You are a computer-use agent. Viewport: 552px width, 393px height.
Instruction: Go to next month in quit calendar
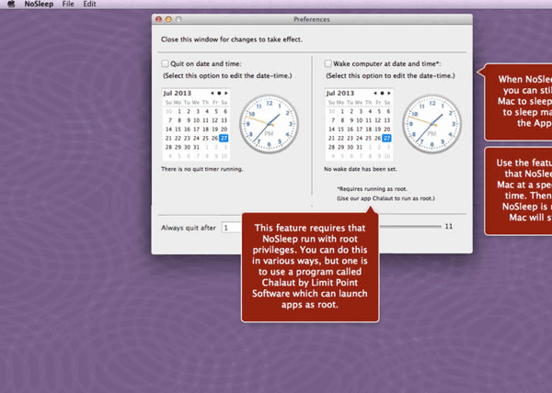coord(226,93)
